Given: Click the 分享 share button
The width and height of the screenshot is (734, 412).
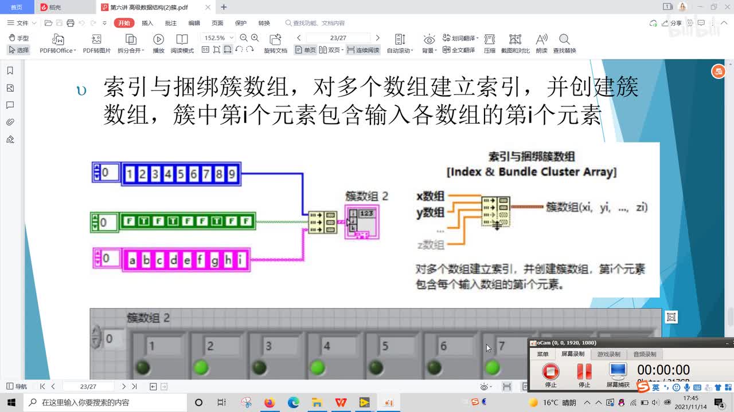Looking at the screenshot, I should [672, 23].
